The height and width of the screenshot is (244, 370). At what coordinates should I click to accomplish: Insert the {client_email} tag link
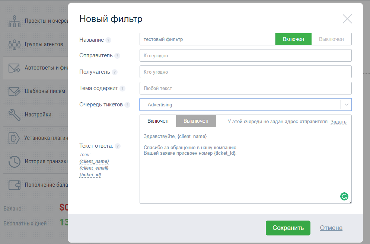[x=93, y=168]
